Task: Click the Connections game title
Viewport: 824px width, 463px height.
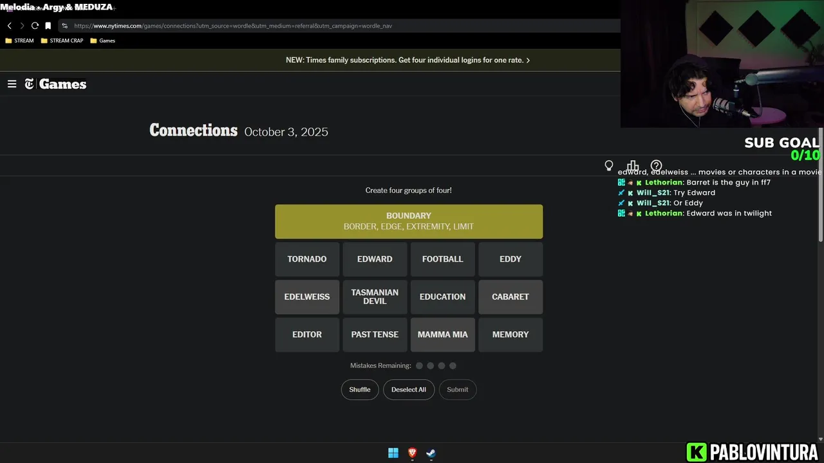Action: click(194, 131)
